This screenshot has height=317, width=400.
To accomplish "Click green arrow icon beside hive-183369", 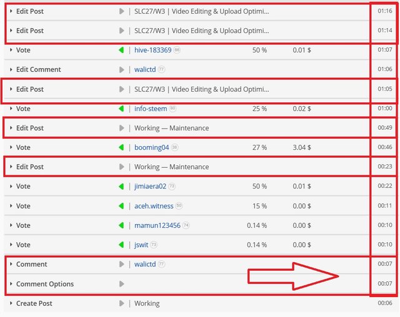I will (121, 50).
